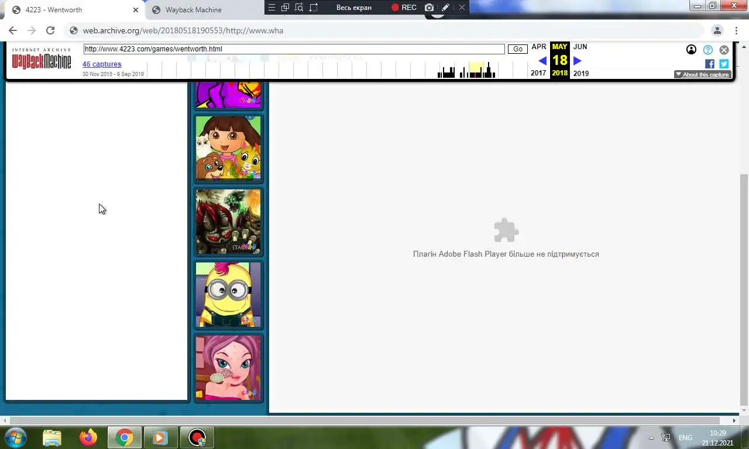Open the recorder drawing pencil tool
Image resolution: width=749 pixels, height=449 pixels.
[445, 8]
